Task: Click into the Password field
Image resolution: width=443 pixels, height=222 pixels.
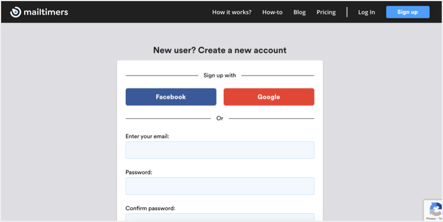Action: [x=220, y=186]
